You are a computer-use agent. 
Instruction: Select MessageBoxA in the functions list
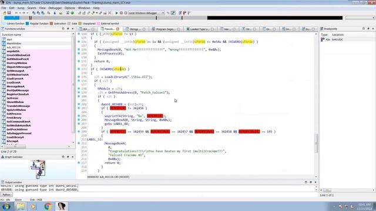16,86
